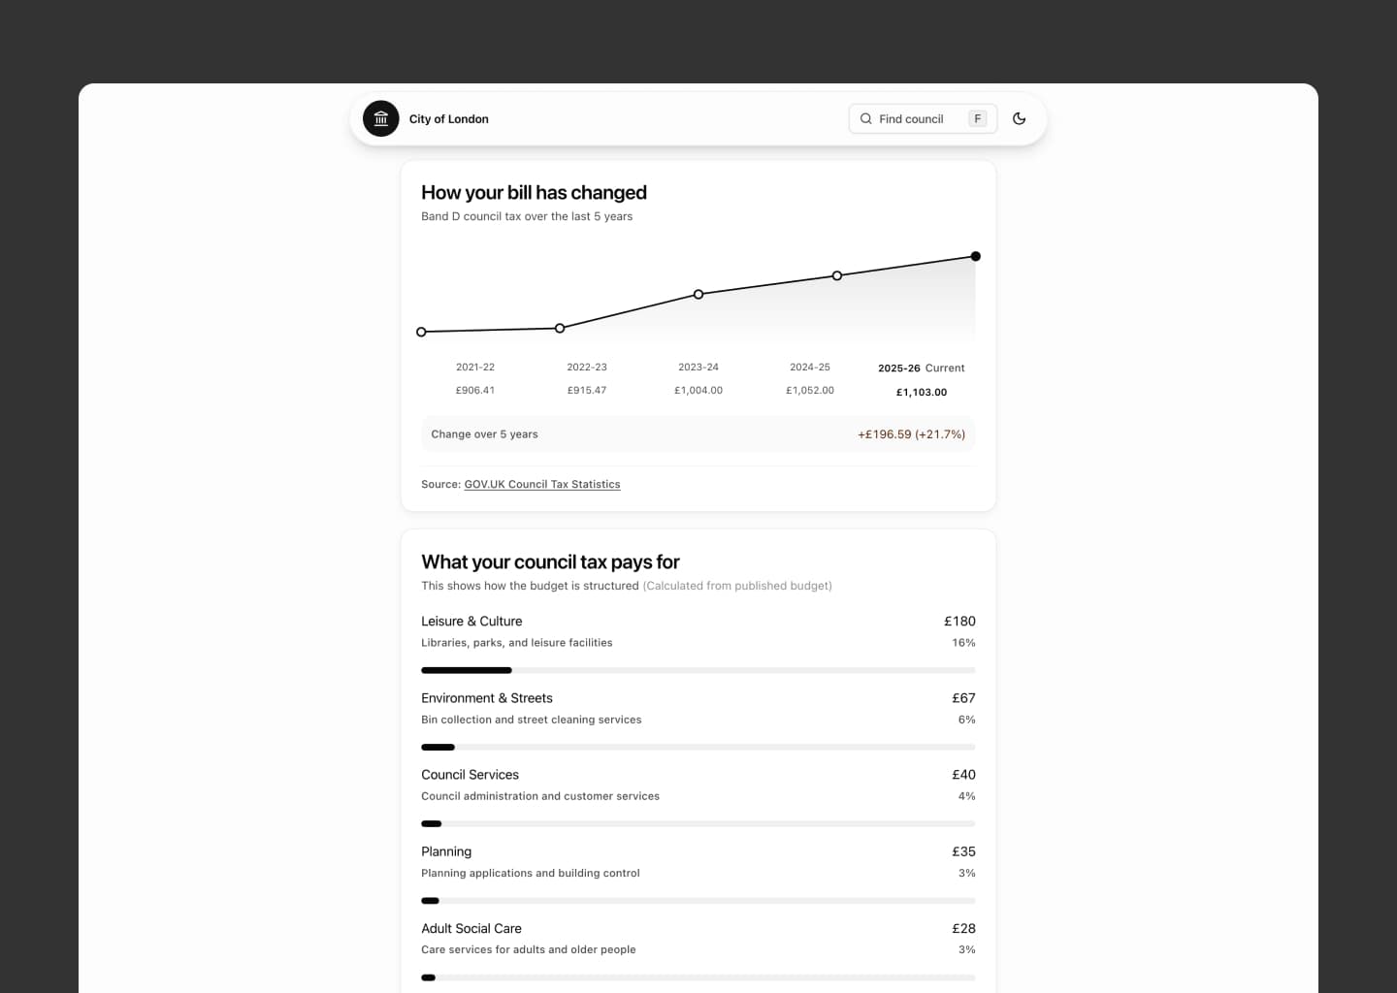
Task: Click the Leisure & Culture category heading
Action: 471,622
